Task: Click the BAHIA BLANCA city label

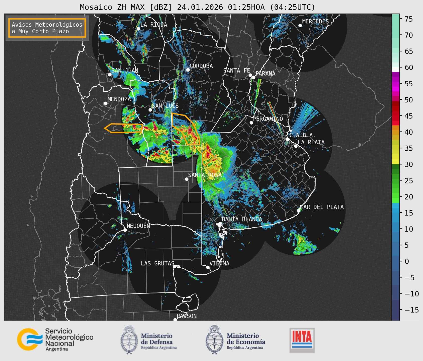Action: click(x=242, y=219)
